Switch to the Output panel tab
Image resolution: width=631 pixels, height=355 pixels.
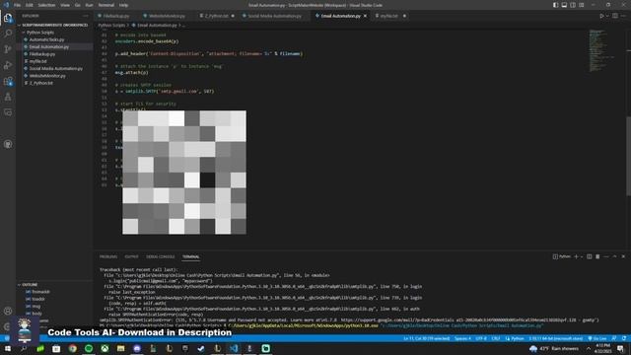click(131, 256)
